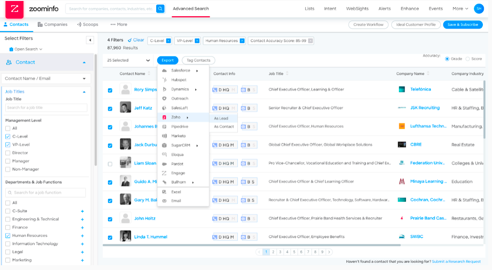
Task: Switch to the Companies tab
Action: pos(53,24)
